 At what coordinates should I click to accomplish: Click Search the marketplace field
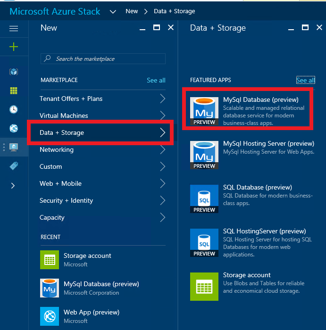pos(103,59)
